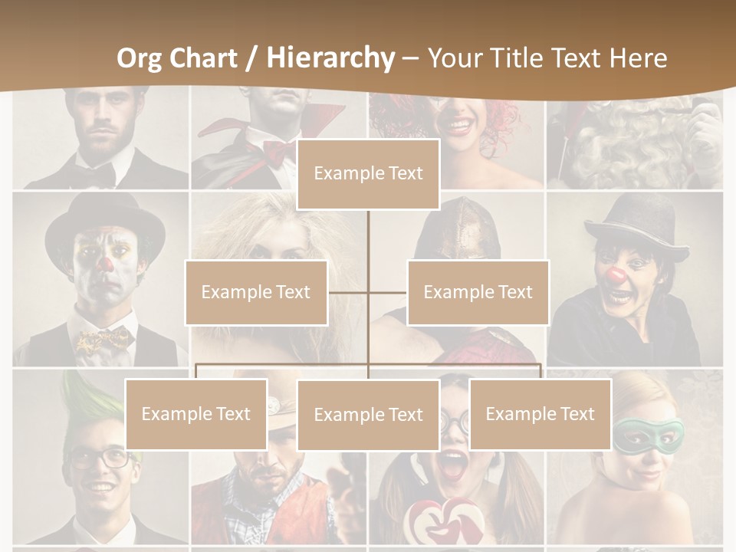Click the bold "Org Chart / Hierarchy" title text
736x552 pixels.
pos(255,58)
